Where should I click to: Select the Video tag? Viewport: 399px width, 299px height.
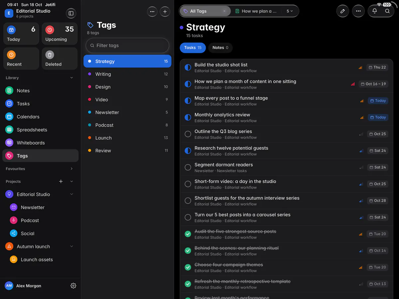127,100
